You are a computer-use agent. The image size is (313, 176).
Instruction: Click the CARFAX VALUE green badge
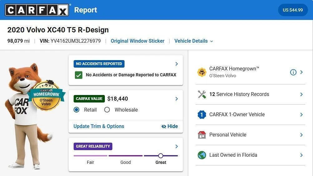point(89,99)
